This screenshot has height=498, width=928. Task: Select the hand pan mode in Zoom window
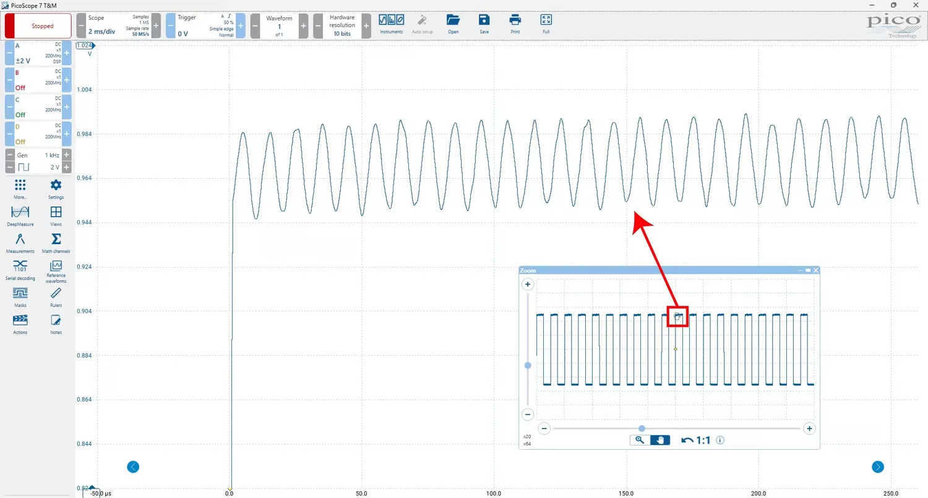pyautogui.click(x=660, y=440)
